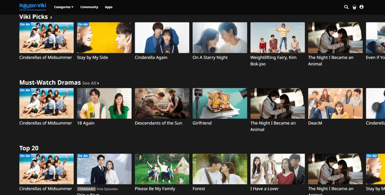Click the 'Cinderella Again' title text
This screenshot has height=195, width=385.
(151, 57)
